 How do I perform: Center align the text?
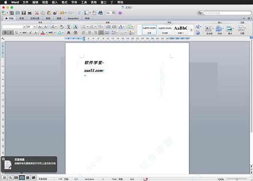tap(89, 32)
